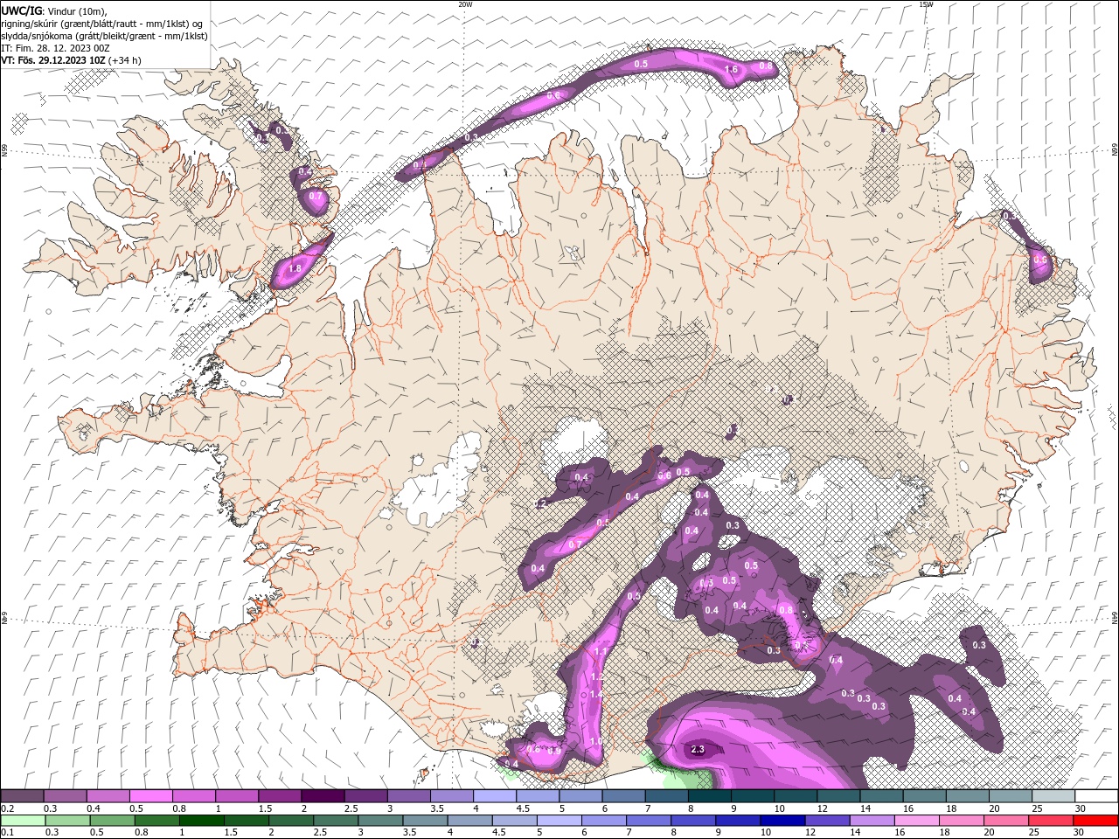Click the darkest green 1 swatch, lower legend

[x=201, y=820]
